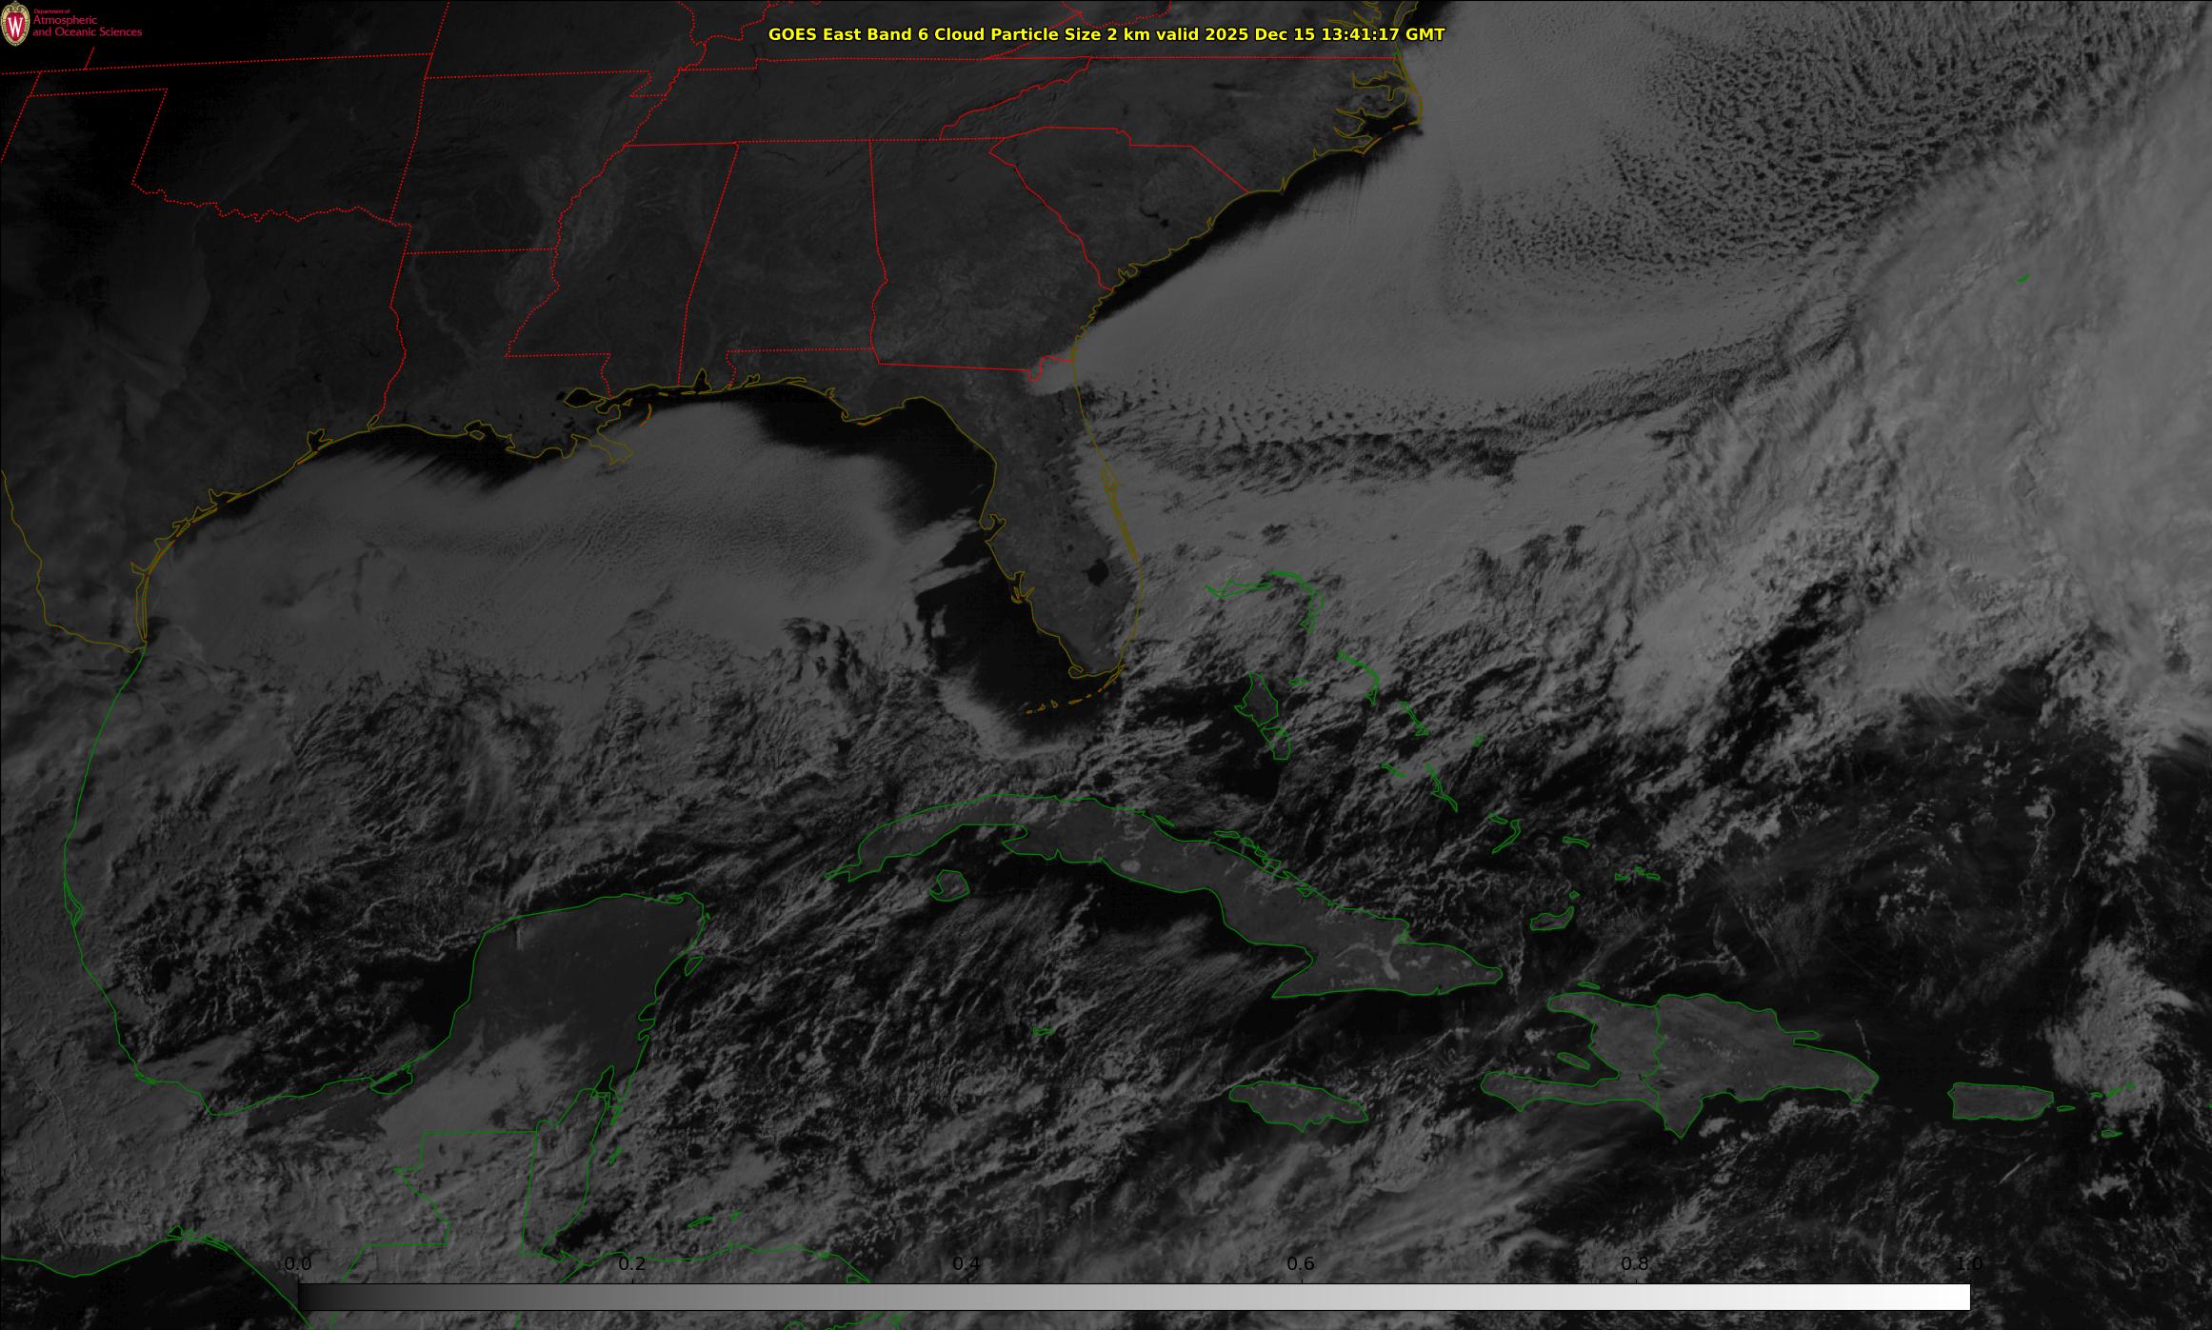Click the small green Bermuda outline
This screenshot has height=1330, width=2212.
pos(2023,279)
